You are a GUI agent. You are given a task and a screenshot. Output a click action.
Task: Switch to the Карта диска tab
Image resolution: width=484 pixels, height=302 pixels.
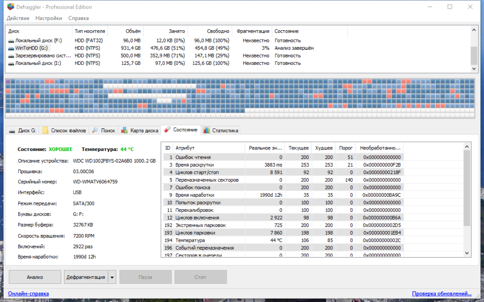point(140,130)
